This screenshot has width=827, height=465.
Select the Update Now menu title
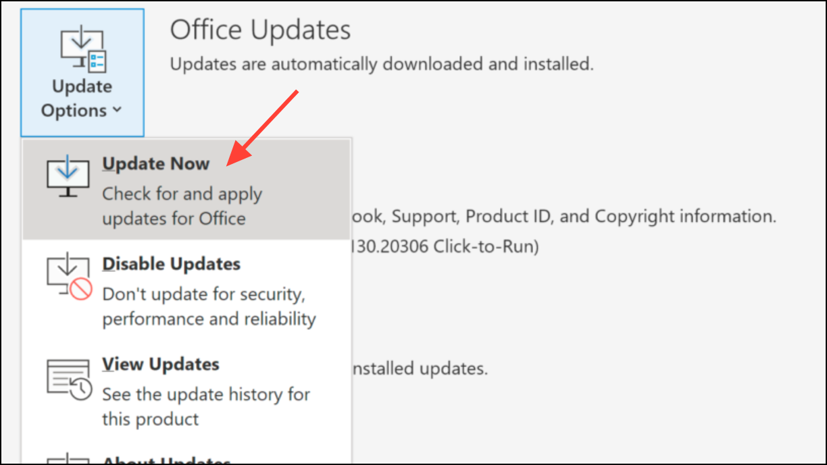click(156, 164)
